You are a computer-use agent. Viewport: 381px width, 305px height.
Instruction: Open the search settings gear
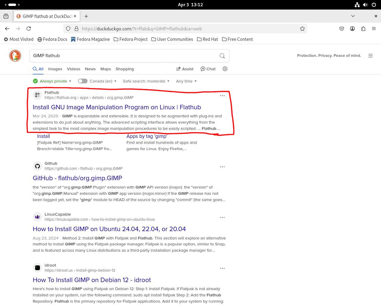point(225,69)
